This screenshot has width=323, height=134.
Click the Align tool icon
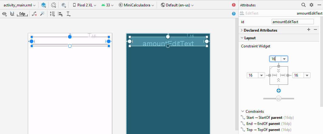[x=60, y=14]
